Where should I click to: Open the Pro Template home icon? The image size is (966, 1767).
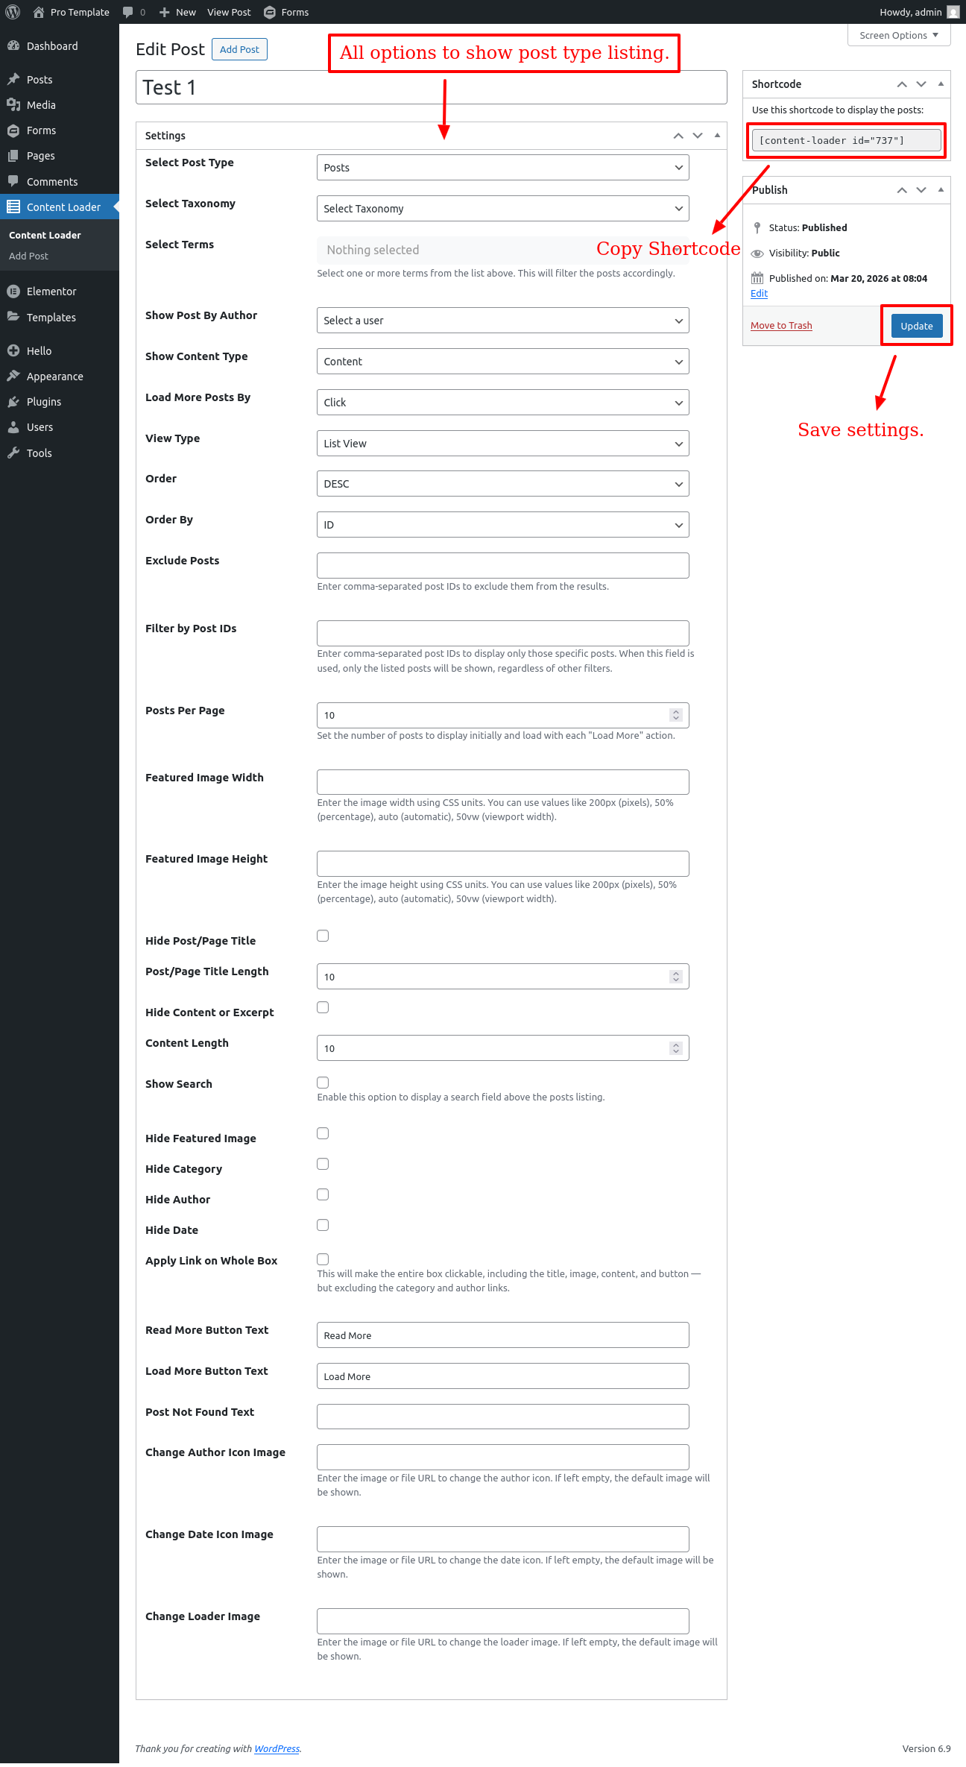39,12
